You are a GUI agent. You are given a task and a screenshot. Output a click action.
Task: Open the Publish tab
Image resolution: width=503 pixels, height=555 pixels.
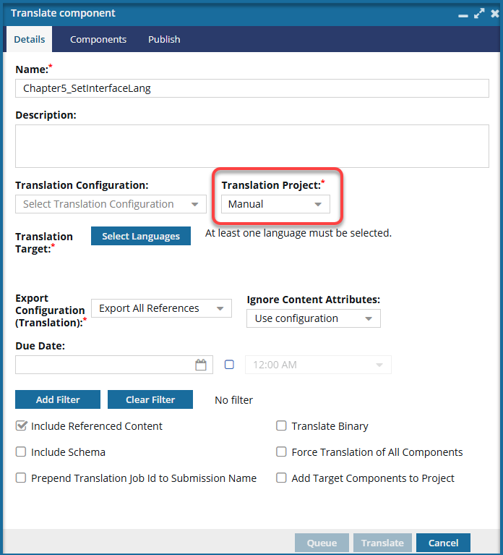pyautogui.click(x=164, y=40)
